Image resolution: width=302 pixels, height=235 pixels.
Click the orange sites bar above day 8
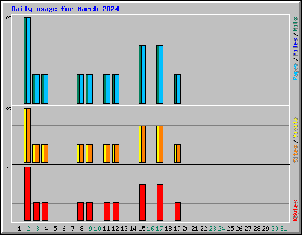pos(81,153)
